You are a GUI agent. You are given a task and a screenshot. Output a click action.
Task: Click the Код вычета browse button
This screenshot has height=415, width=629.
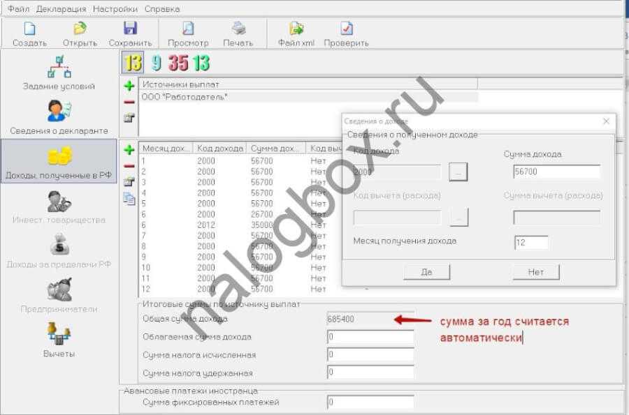click(459, 218)
